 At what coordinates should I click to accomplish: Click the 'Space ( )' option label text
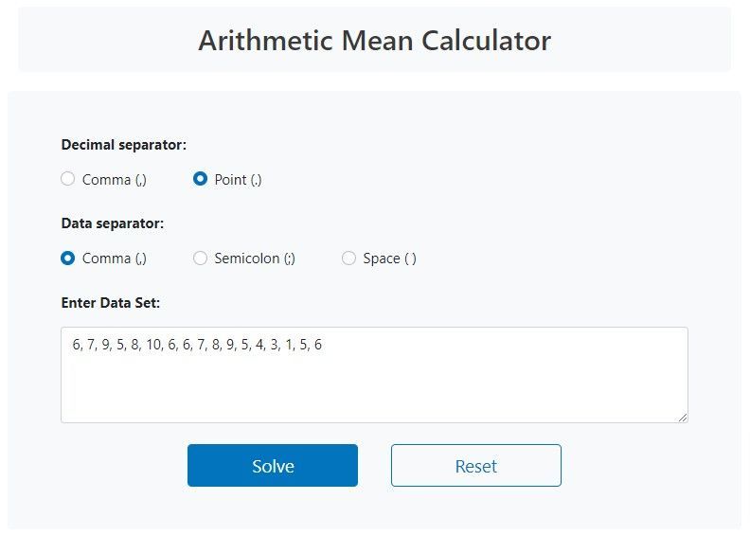point(389,259)
